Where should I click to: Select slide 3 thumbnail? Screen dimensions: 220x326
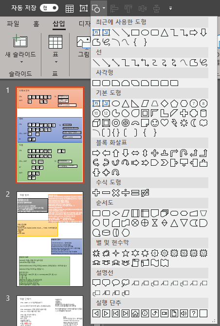(x=50, y=310)
